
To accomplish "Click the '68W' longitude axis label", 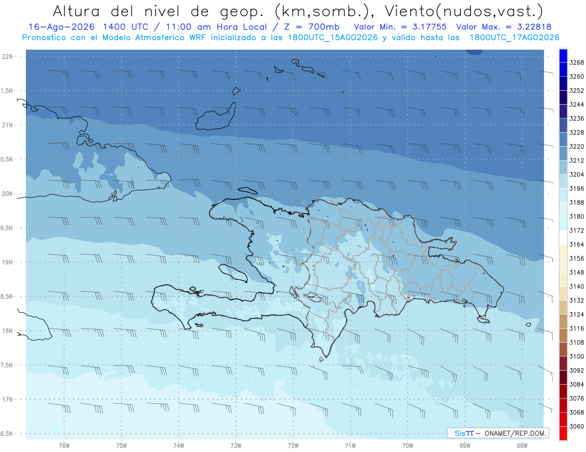I will (522, 445).
